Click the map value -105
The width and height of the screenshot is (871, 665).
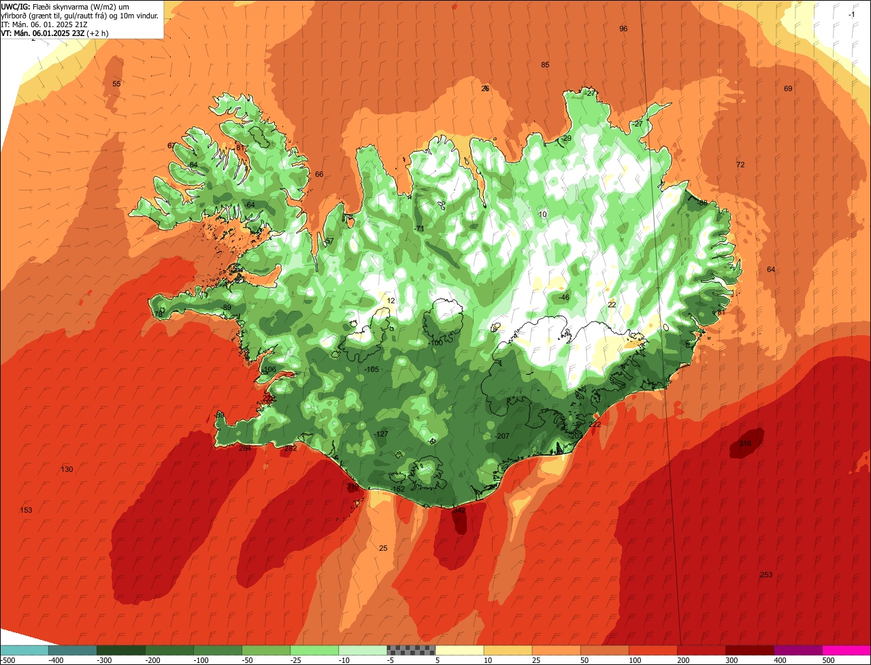click(x=372, y=369)
